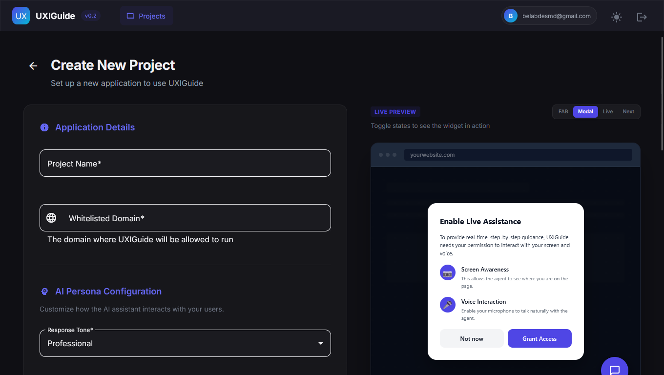
Task: Click the yourwebsite.com preview address bar
Action: pyautogui.click(x=518, y=155)
